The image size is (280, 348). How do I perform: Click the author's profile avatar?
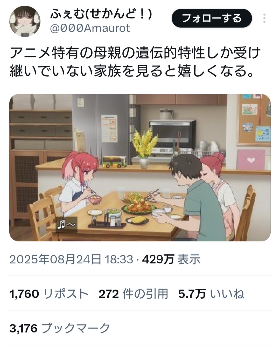click(25, 21)
